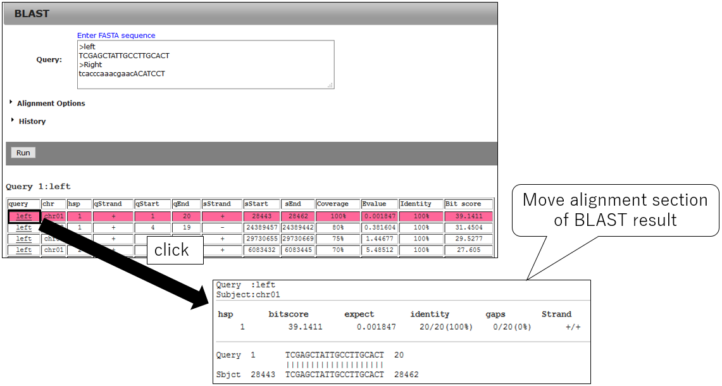The image size is (722, 386).
Task: Select the Coverage cell 70%
Action: coord(338,250)
